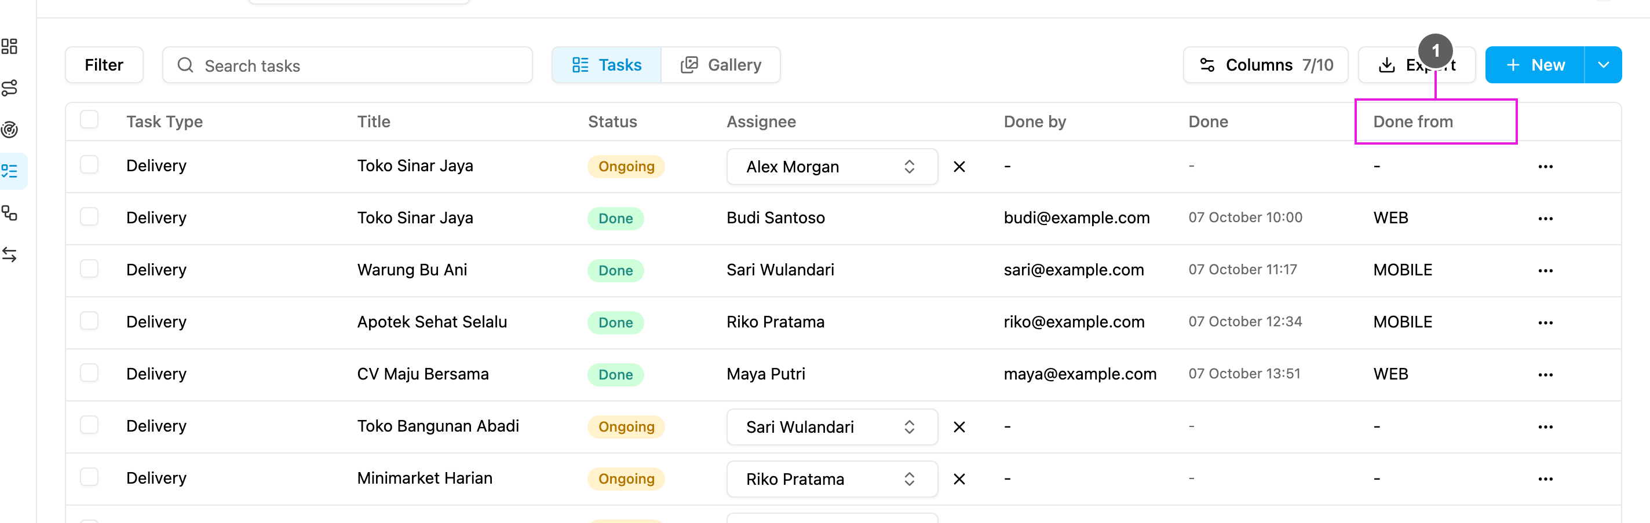Click the Export button

(x=1416, y=65)
